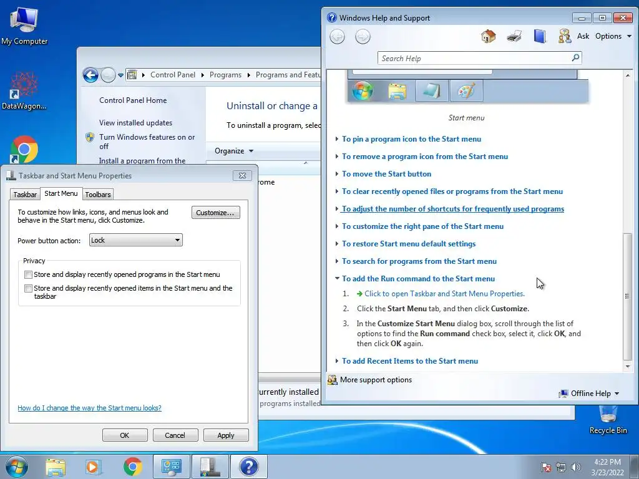The height and width of the screenshot is (479, 639).
Task: Open recent pages dropdown arrow in Control Panel
Action: [x=120, y=75]
